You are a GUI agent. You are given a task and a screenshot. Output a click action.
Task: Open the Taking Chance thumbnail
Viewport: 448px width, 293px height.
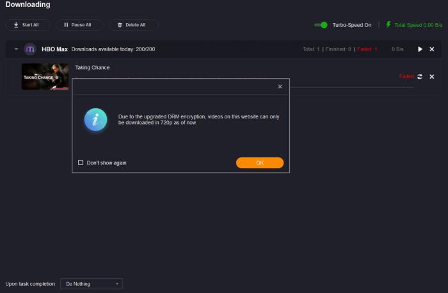[45, 77]
